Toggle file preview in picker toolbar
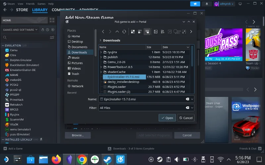Screen dimensions: 265x165 155,31
